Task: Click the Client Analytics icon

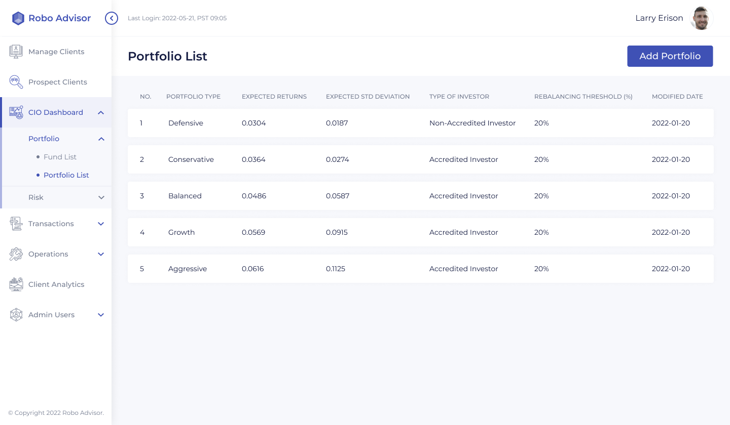Action: click(16, 284)
